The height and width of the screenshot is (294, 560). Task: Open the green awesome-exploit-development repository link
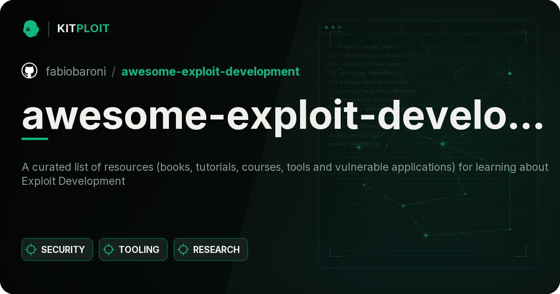(x=210, y=71)
